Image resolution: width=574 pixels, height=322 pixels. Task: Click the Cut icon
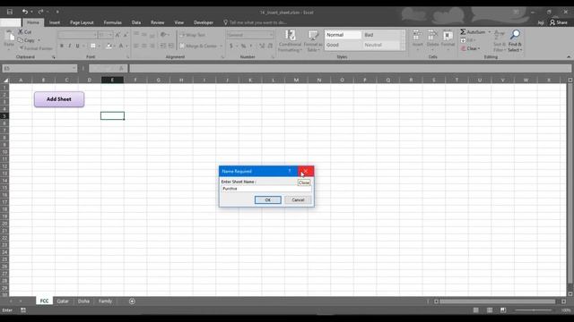coord(21,32)
